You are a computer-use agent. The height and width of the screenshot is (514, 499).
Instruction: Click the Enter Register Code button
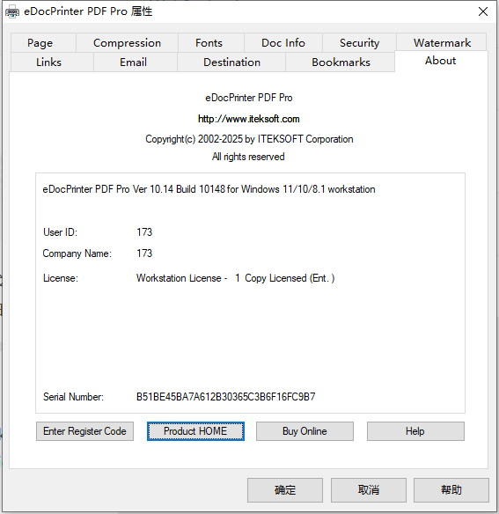coord(84,431)
